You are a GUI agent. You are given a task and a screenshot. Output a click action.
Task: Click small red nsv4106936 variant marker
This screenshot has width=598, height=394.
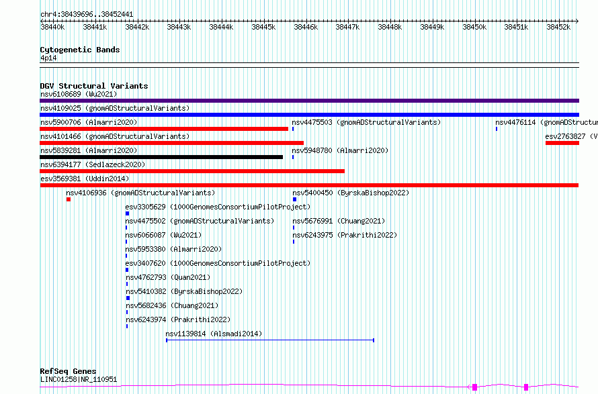pos(69,199)
